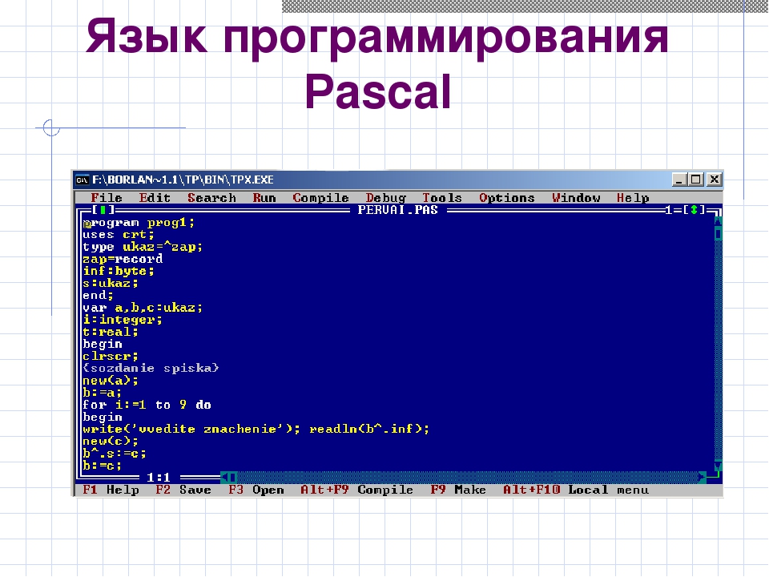Image resolution: width=769 pixels, height=577 pixels.
Task: Click the line 's:ukaz;'
Action: [111, 283]
